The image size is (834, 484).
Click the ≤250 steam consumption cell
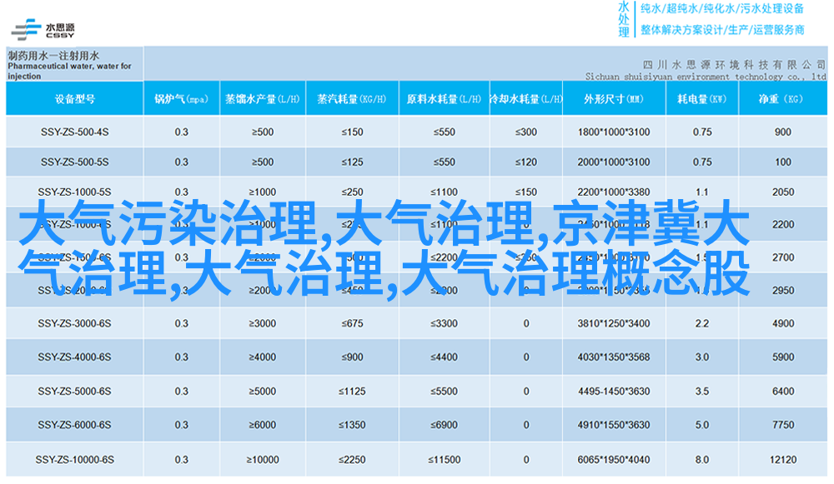(x=352, y=192)
